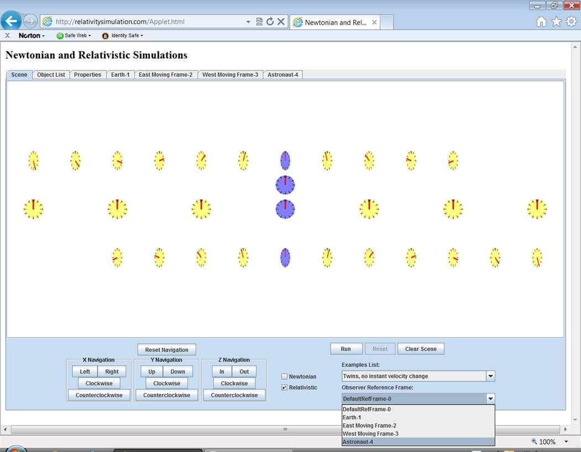Click the stop loading X icon
The image size is (581, 452).
click(x=281, y=22)
